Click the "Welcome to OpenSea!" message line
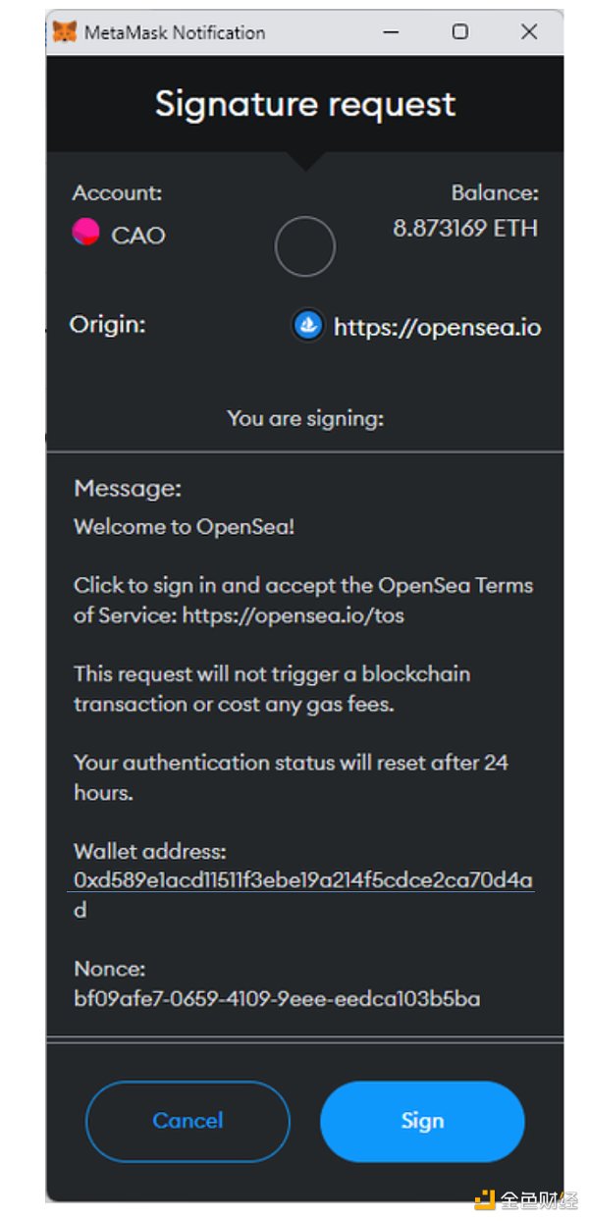This screenshot has height=1221, width=589. 185,527
